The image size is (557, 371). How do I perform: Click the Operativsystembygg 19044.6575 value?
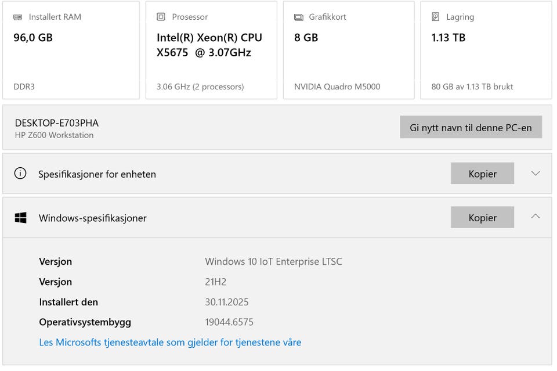(x=229, y=322)
